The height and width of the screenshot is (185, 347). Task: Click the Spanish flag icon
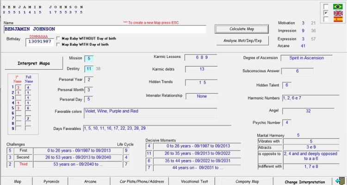[x=337, y=20]
